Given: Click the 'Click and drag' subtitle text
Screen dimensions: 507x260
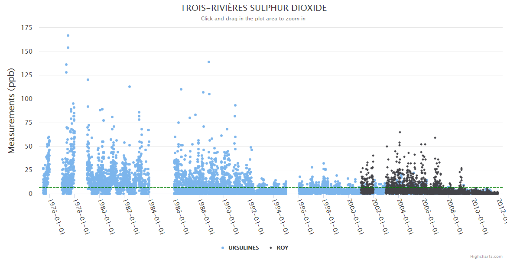Looking at the screenshot, I should click(x=253, y=19).
